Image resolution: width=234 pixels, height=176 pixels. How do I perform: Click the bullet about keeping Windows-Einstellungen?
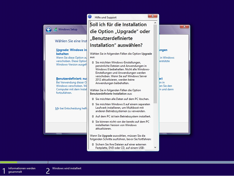pos(122,73)
